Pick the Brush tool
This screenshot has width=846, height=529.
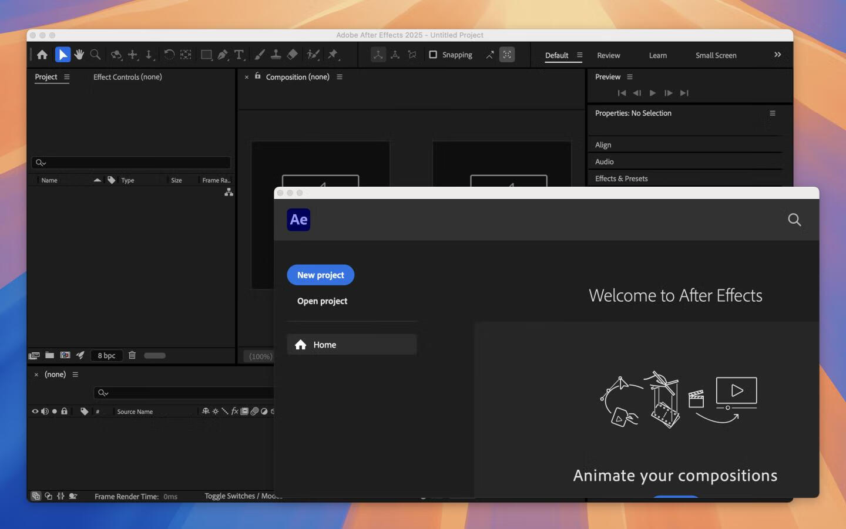259,55
